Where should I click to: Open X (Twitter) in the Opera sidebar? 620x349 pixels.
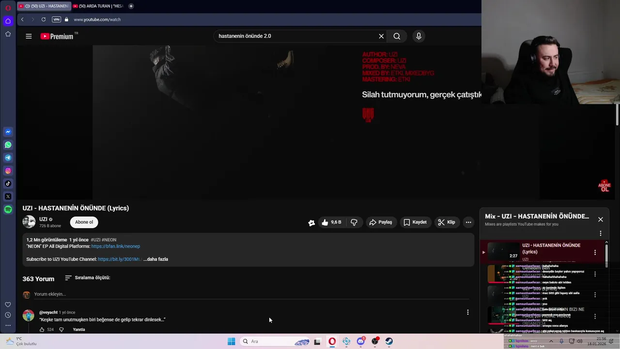coord(8,196)
